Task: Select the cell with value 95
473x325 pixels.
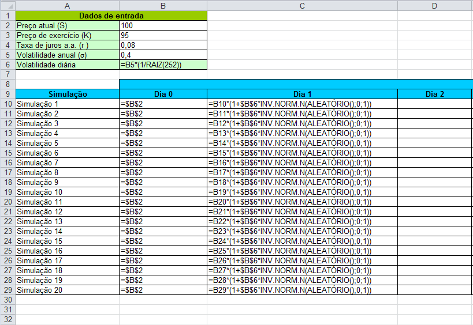Action: point(163,35)
